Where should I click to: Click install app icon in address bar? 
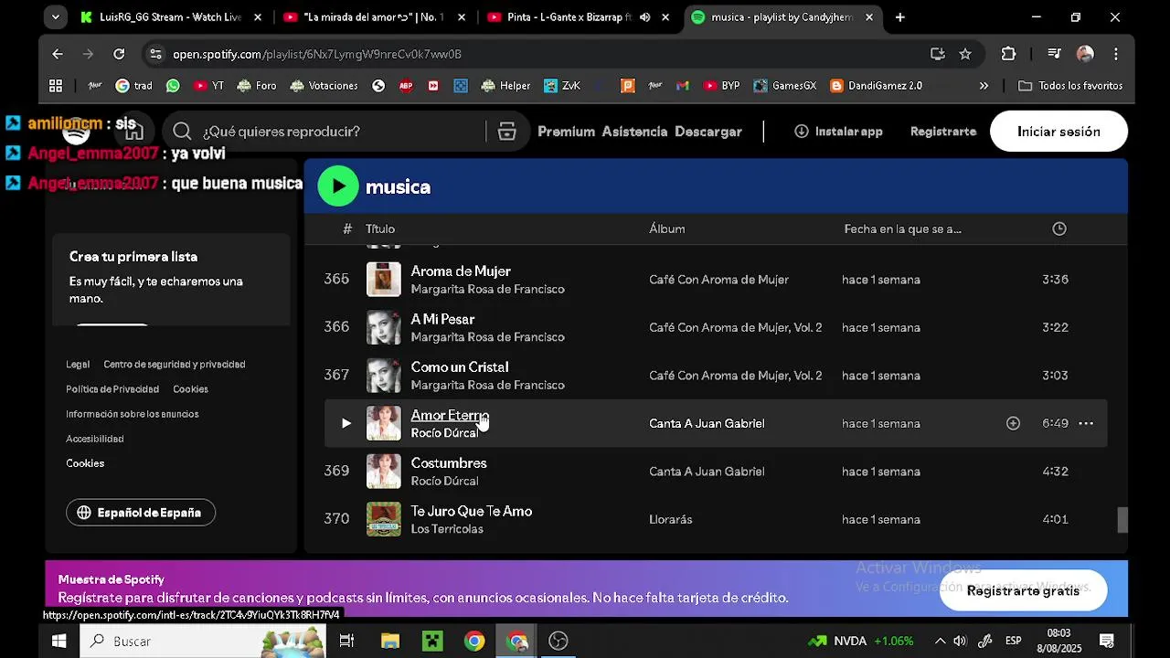click(x=938, y=54)
